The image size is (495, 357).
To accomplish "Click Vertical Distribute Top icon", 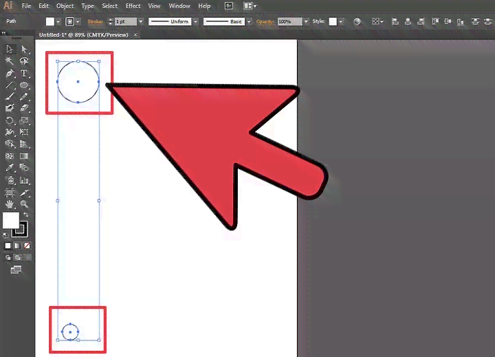I will point(475,21).
